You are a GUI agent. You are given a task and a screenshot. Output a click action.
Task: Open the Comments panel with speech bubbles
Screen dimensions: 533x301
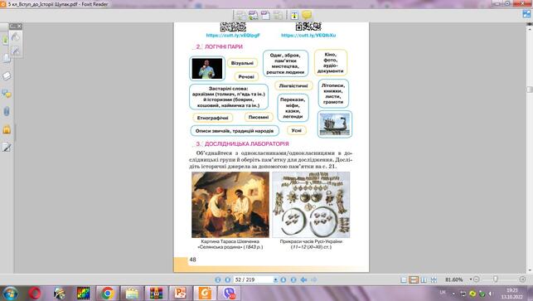point(7,94)
